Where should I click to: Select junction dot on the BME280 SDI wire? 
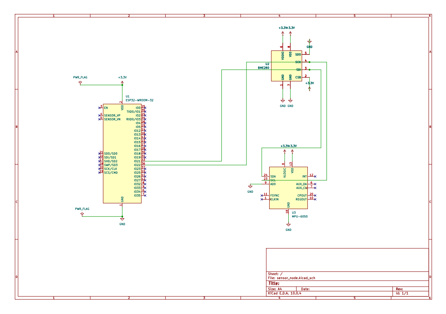pos(309,70)
